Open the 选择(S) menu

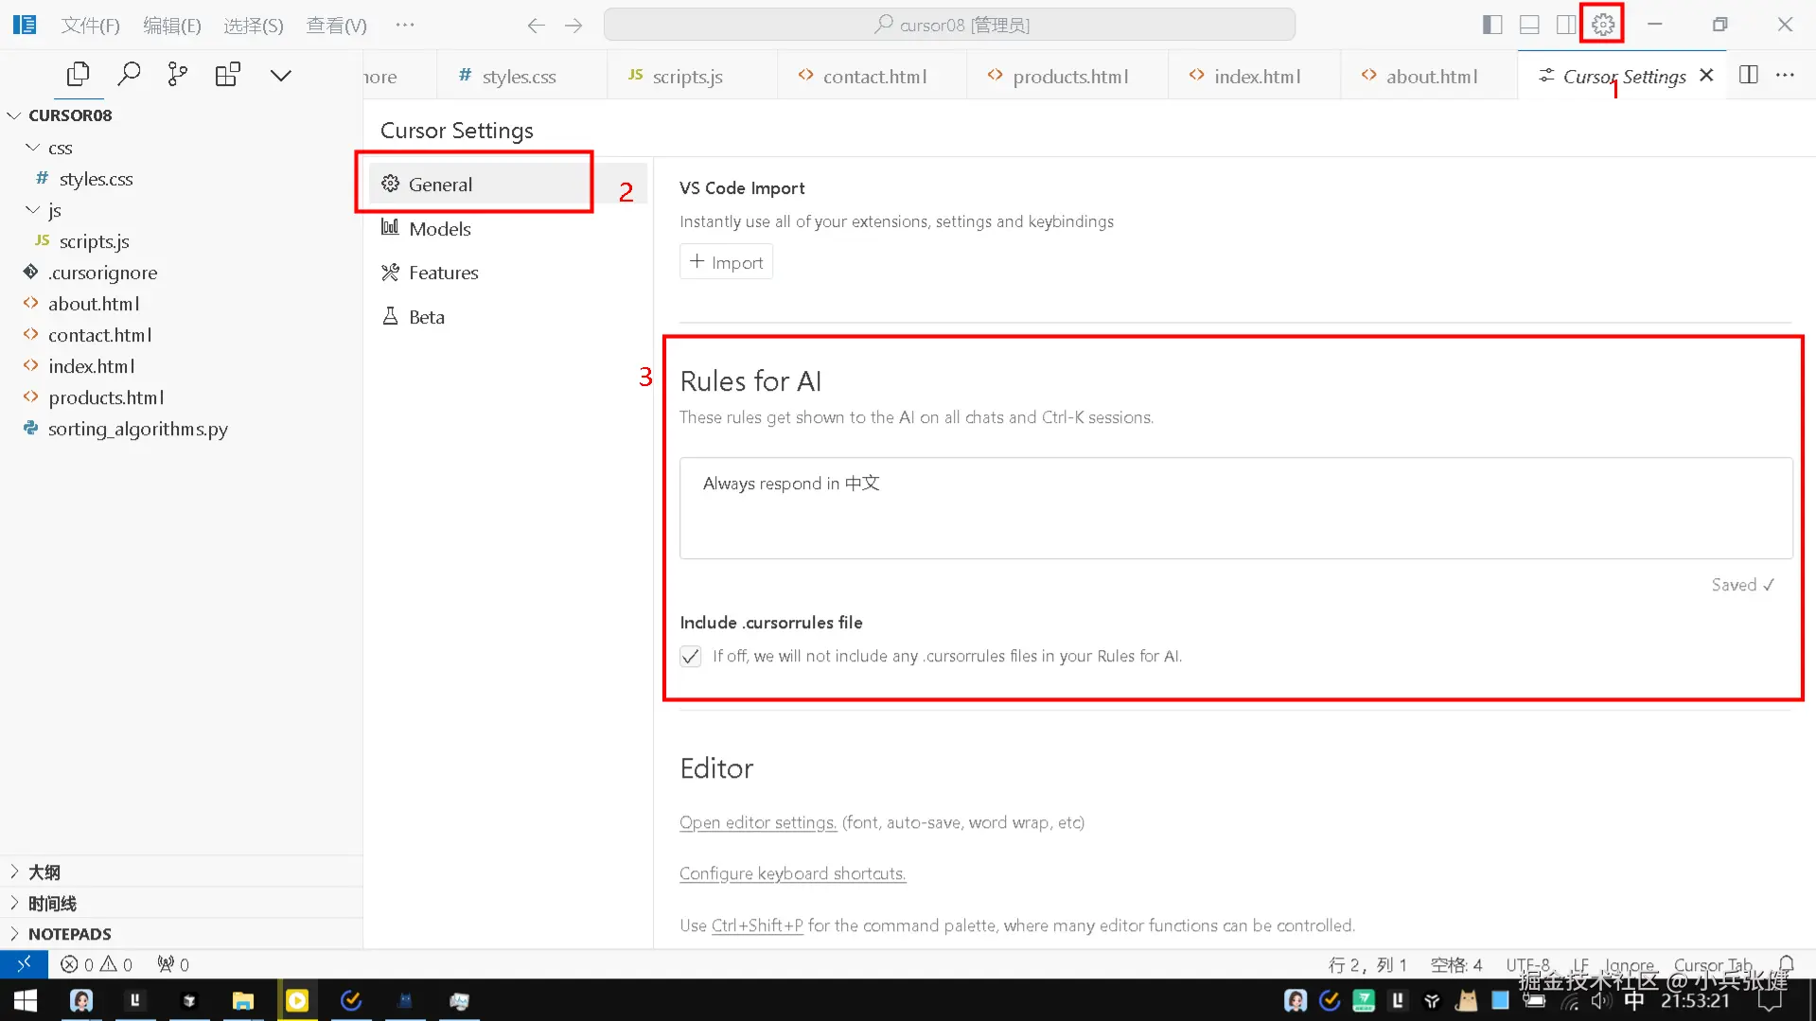(254, 26)
